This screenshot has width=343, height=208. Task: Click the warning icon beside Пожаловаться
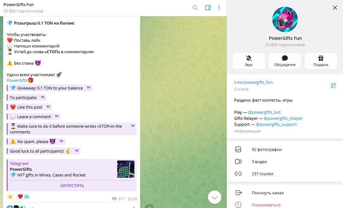point(238,205)
